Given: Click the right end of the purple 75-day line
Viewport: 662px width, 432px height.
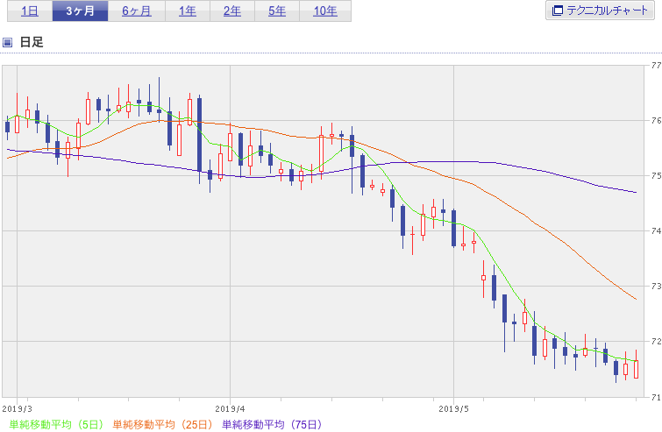Looking at the screenshot, I should point(636,193).
